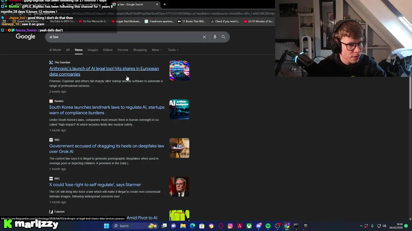Open Spotify from the taskbar
The image size is (412, 231).
click(x=268, y=226)
